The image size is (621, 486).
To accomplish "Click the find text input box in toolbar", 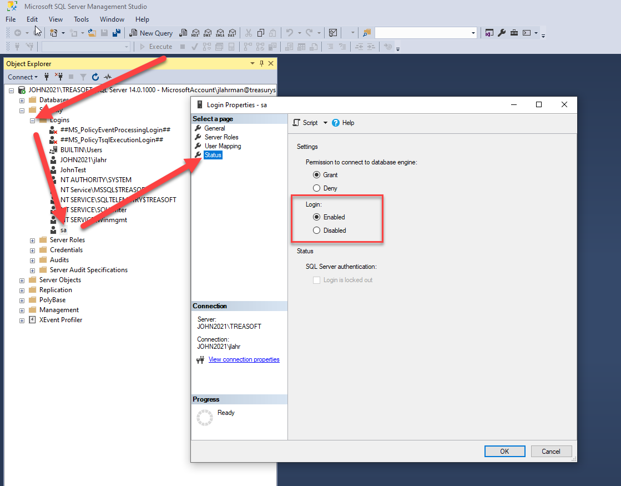I will [x=422, y=33].
